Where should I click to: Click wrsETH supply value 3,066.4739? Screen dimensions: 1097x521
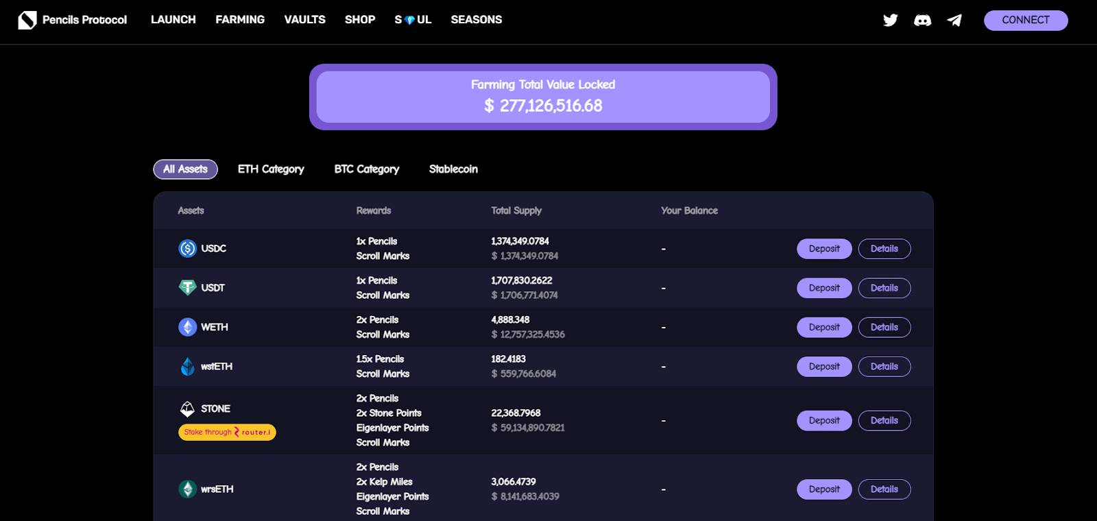pyautogui.click(x=514, y=482)
